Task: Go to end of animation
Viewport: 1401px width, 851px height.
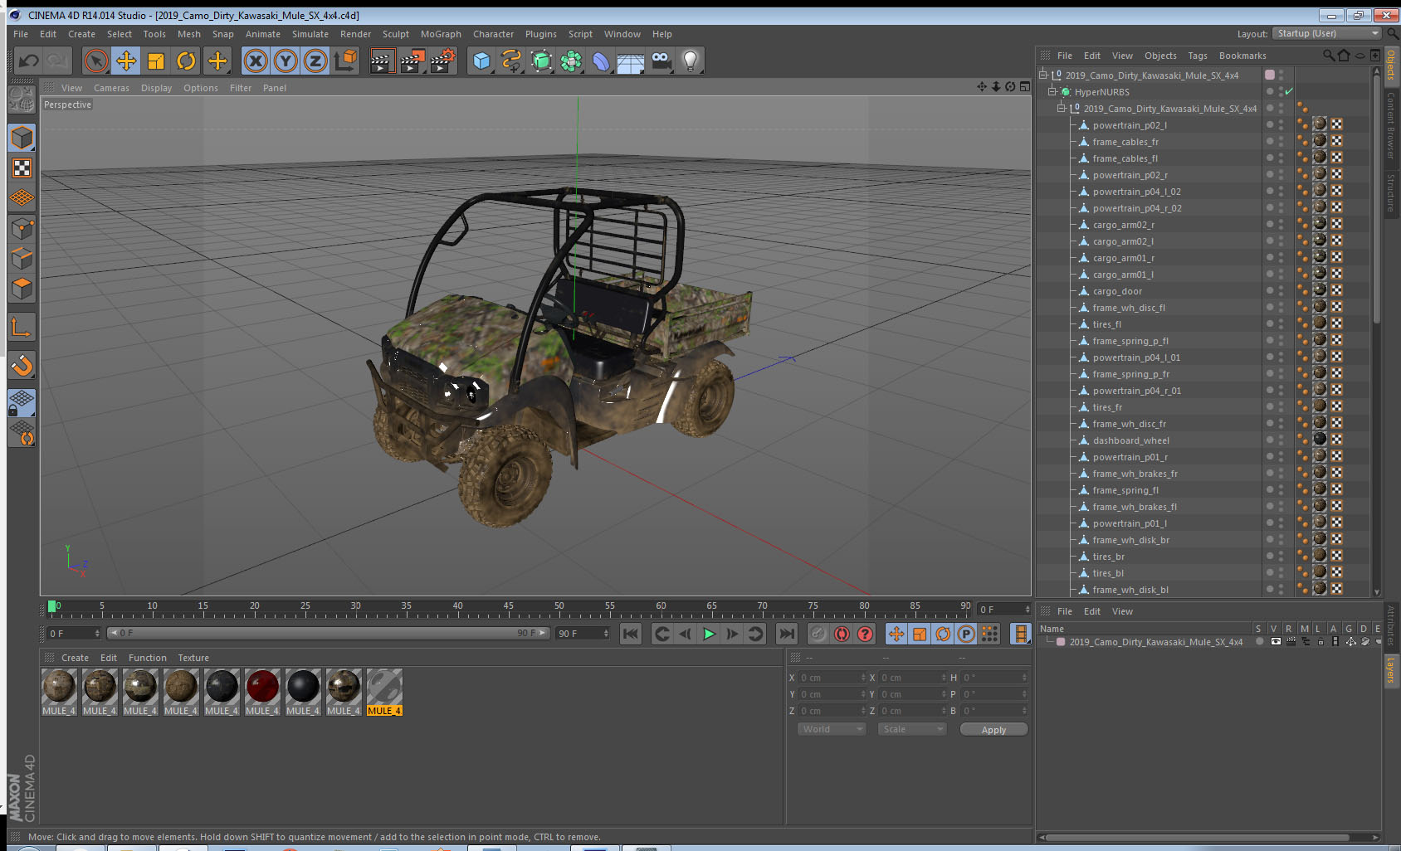Action: click(x=786, y=634)
